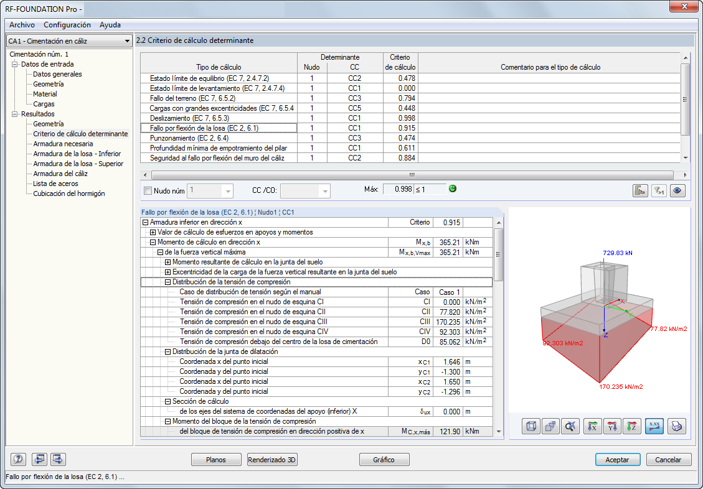The width and height of the screenshot is (703, 489).
Task: Print the foundation graphic
Action: point(677,426)
